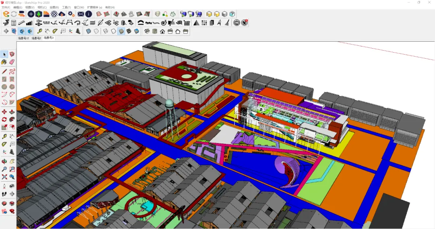The height and width of the screenshot is (229, 435).
Task: Activate the Move tool with red arrows
Action: (x=4, y=112)
